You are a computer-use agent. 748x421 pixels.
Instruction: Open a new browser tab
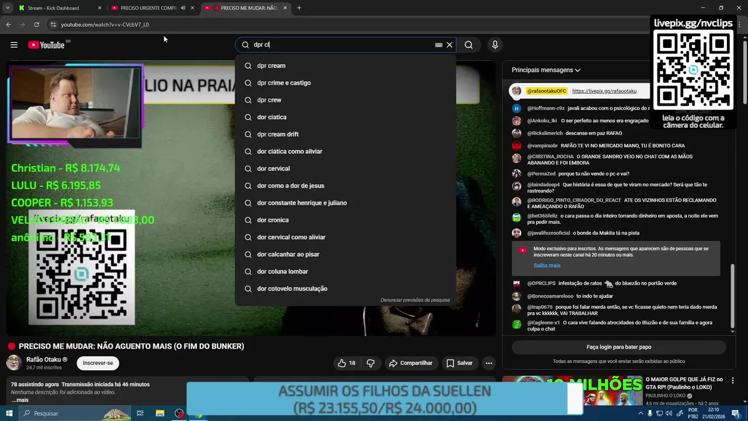299,8
